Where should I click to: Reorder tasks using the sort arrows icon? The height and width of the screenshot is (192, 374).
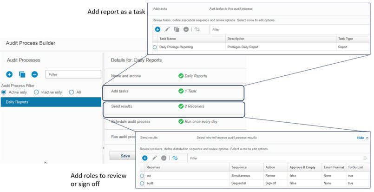pyautogui.click(x=197, y=29)
